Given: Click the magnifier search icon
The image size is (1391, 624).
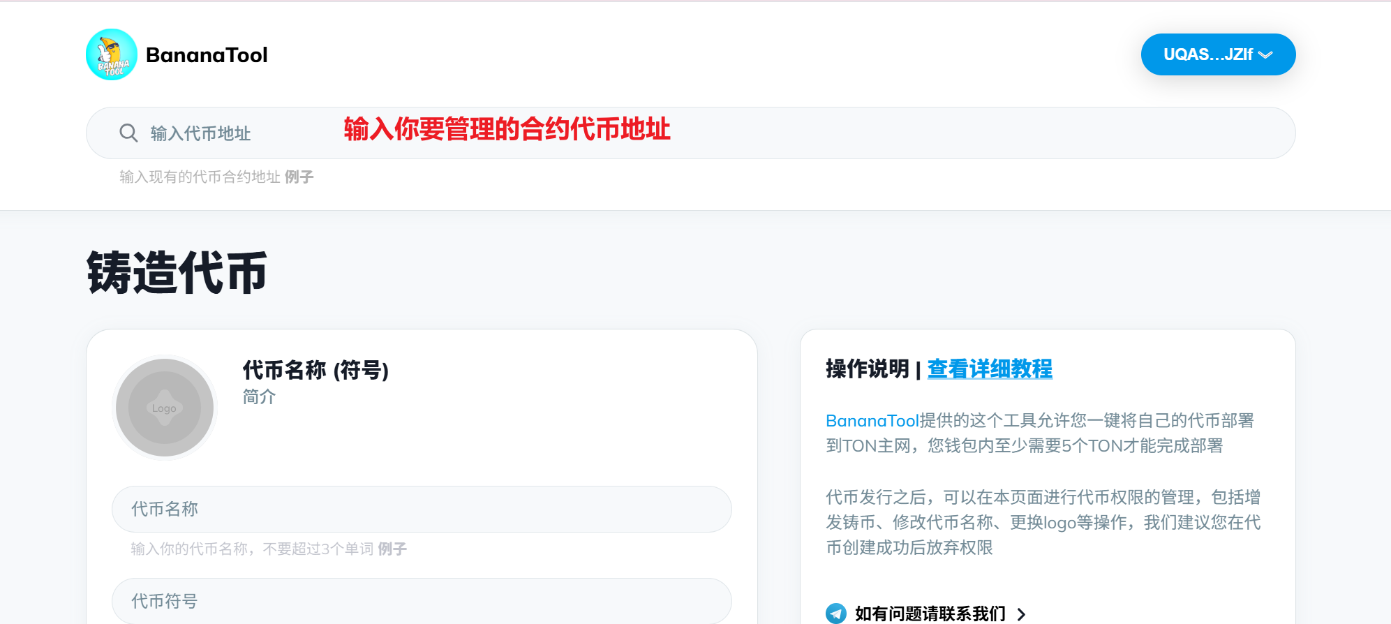Looking at the screenshot, I should 128,133.
